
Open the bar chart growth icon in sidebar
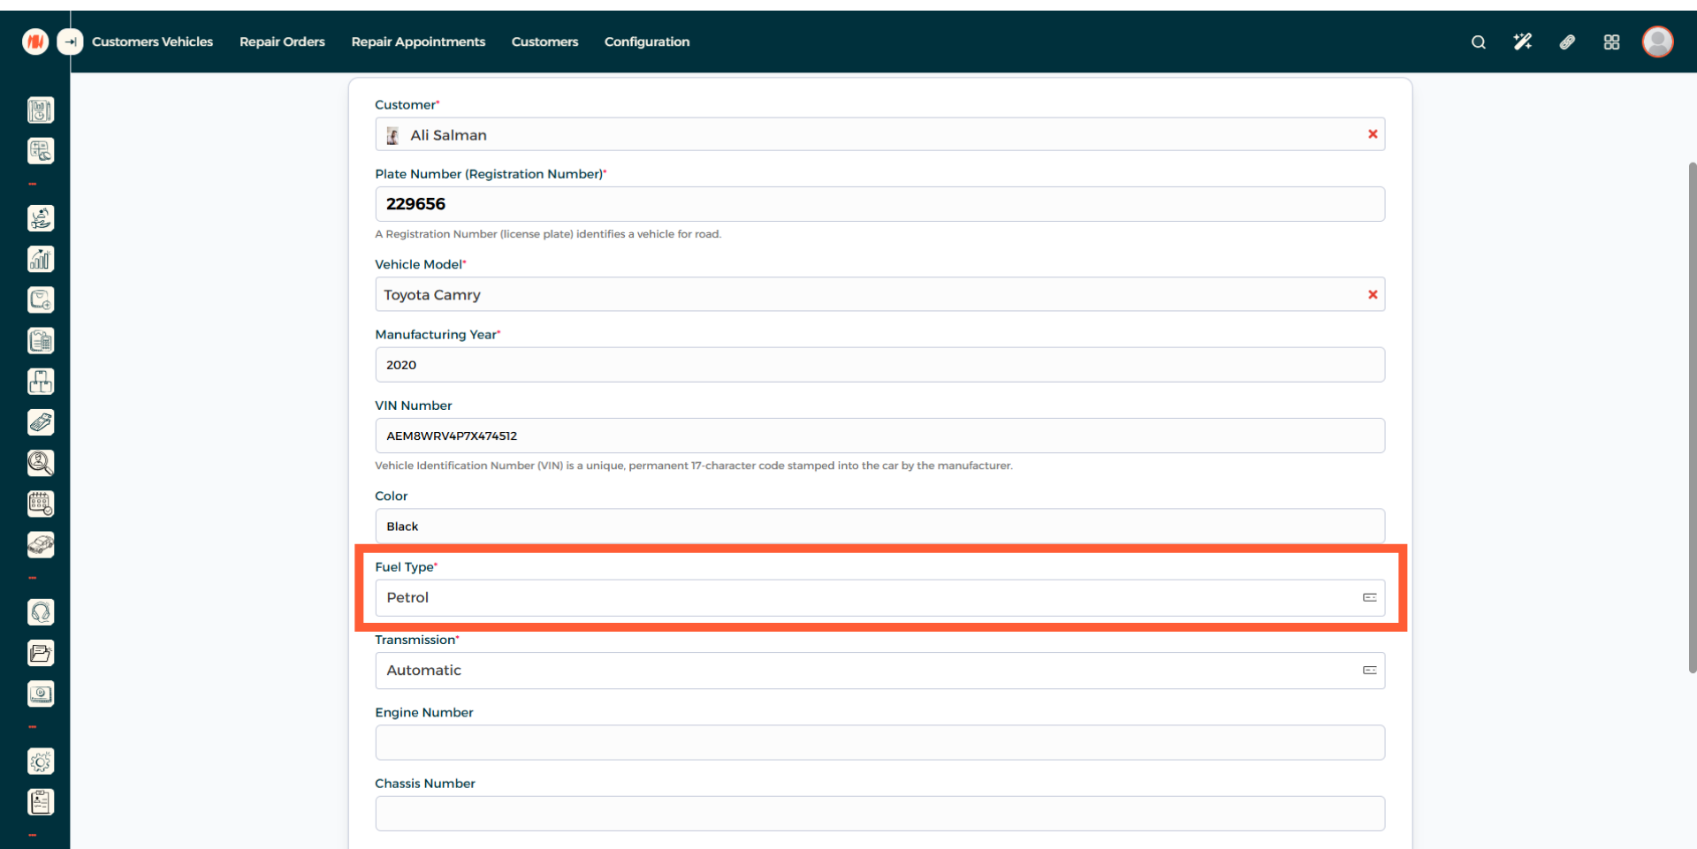point(41,259)
